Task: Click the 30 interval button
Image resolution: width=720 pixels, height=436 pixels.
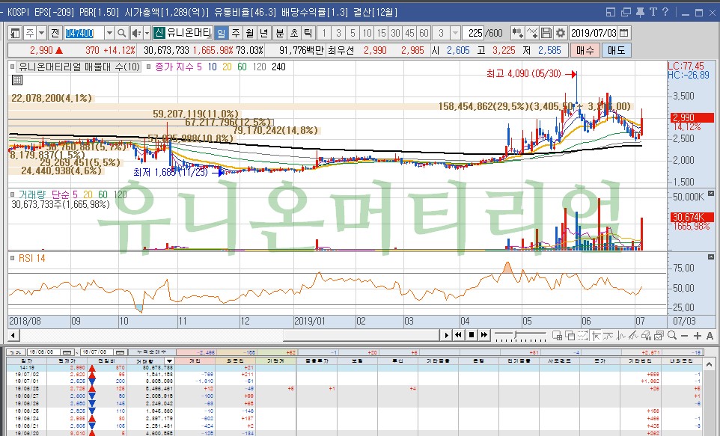Action: [395, 33]
